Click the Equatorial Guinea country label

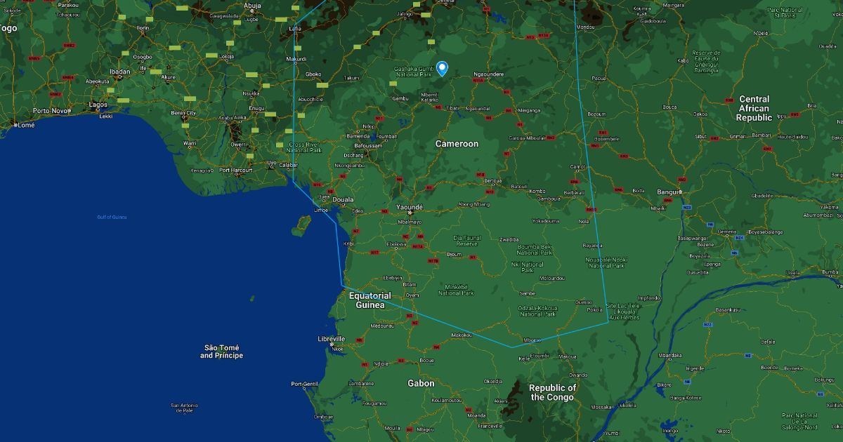tap(370, 300)
